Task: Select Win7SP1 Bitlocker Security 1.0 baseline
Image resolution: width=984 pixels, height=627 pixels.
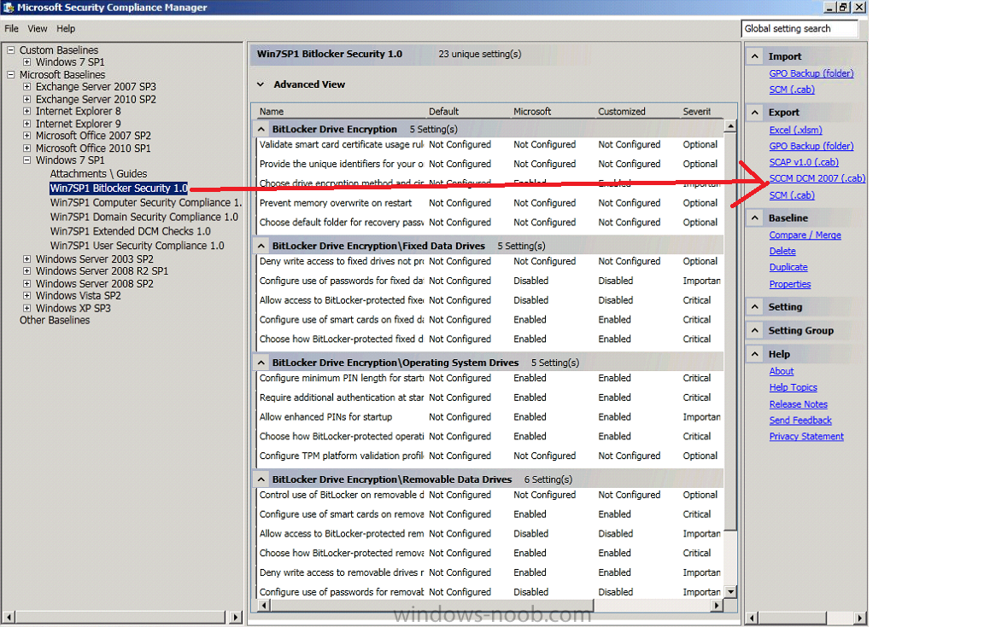Action: click(x=119, y=188)
